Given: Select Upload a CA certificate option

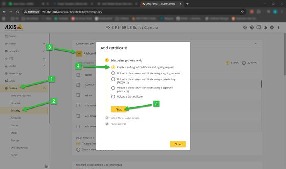Looking at the screenshot, I should click(x=113, y=96).
